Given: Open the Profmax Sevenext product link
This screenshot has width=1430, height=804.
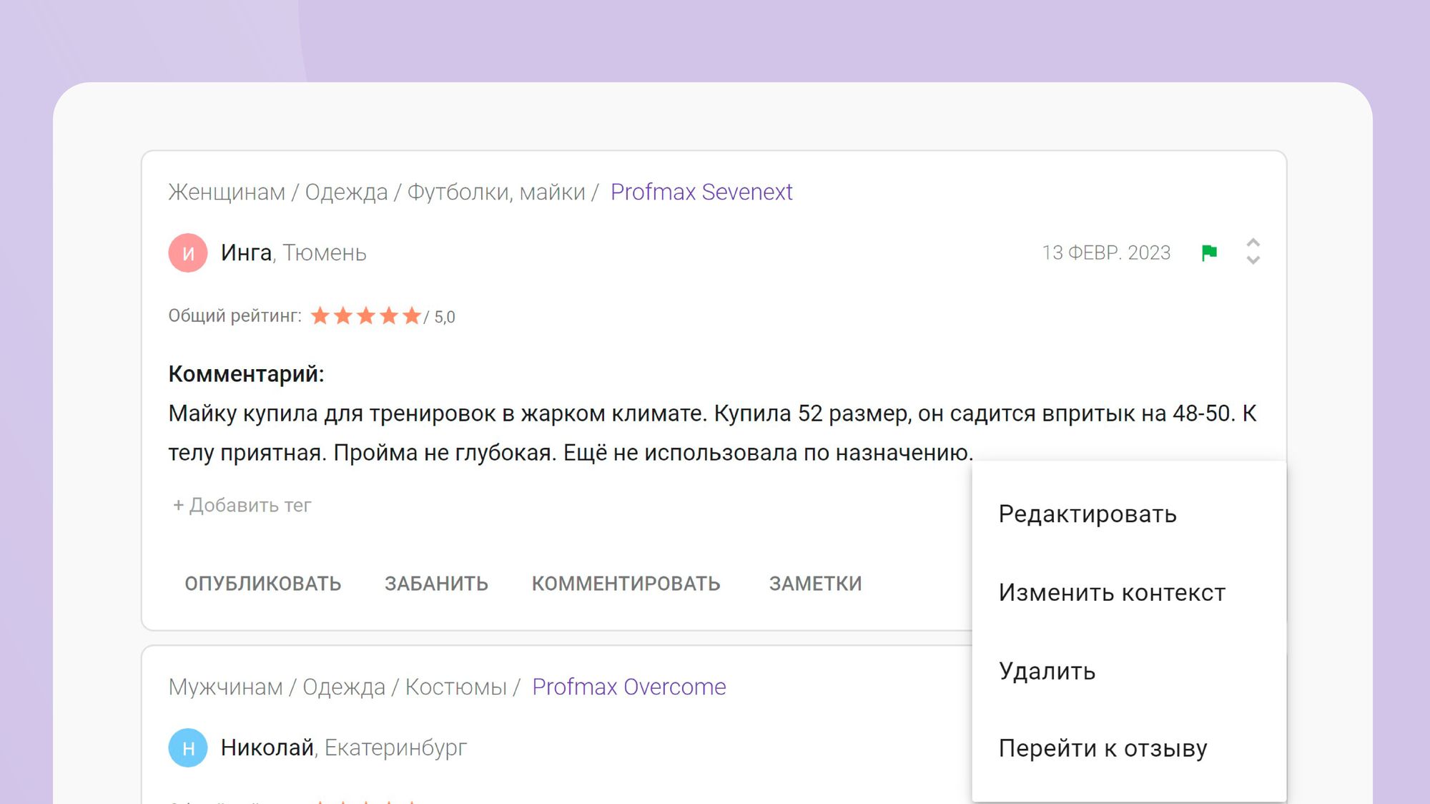Looking at the screenshot, I should [x=701, y=192].
